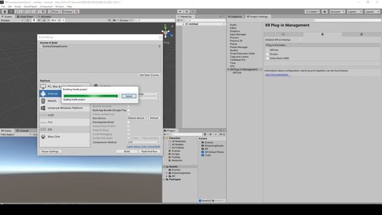Open Learn about Unity Cloud Build link
This screenshot has height=215, width=382.
(143, 146)
